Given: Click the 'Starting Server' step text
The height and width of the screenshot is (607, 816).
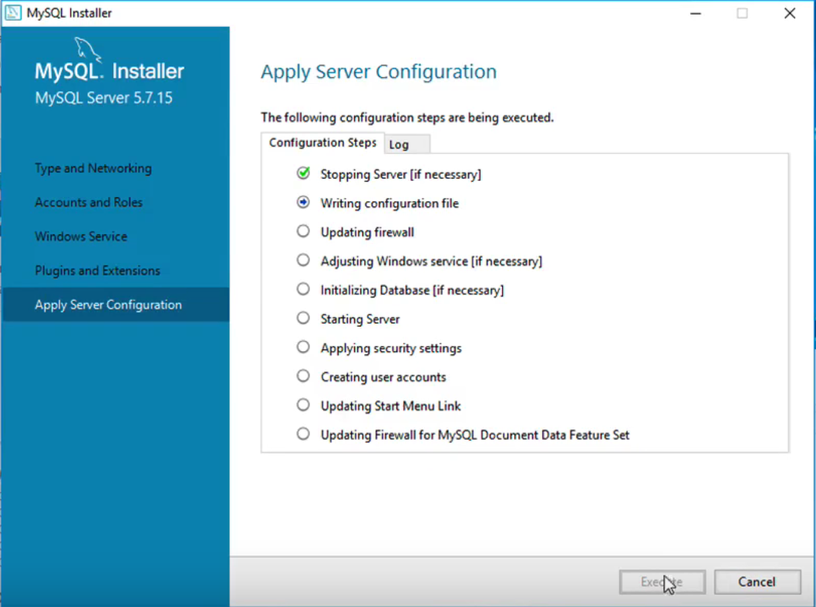Looking at the screenshot, I should coord(360,319).
